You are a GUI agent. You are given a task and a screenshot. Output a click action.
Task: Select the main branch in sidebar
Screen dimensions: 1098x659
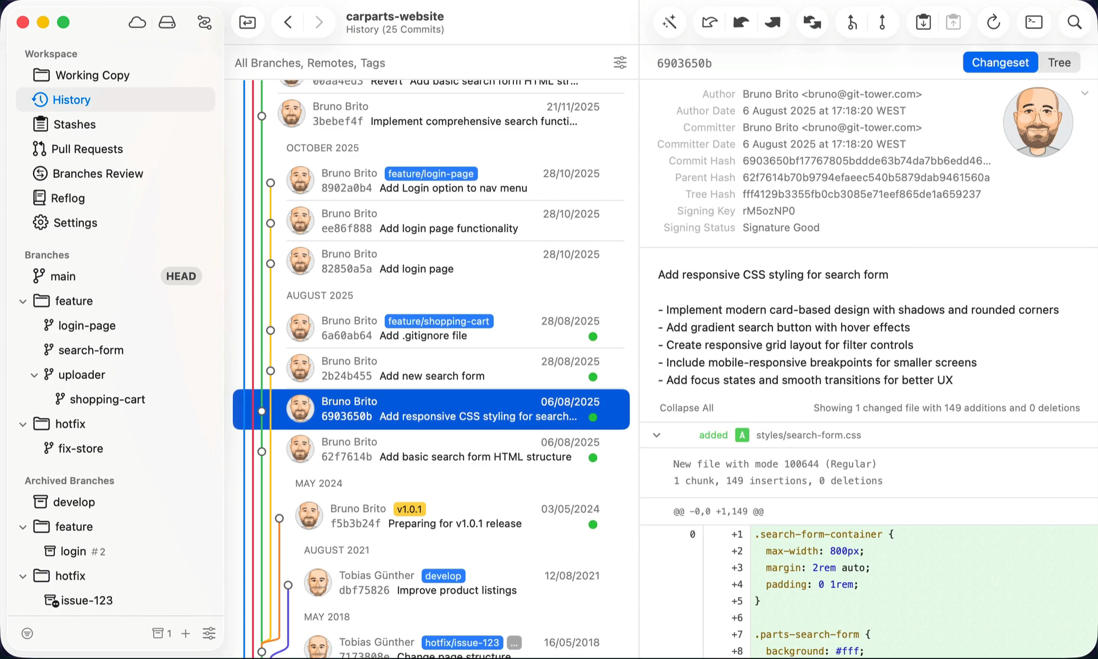click(115, 276)
